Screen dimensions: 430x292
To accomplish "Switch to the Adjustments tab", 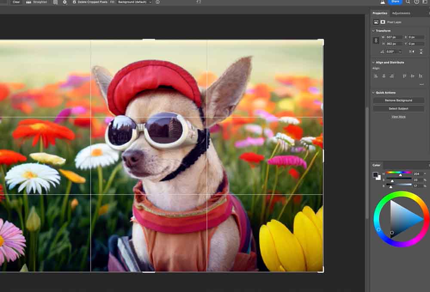I will tap(401, 13).
